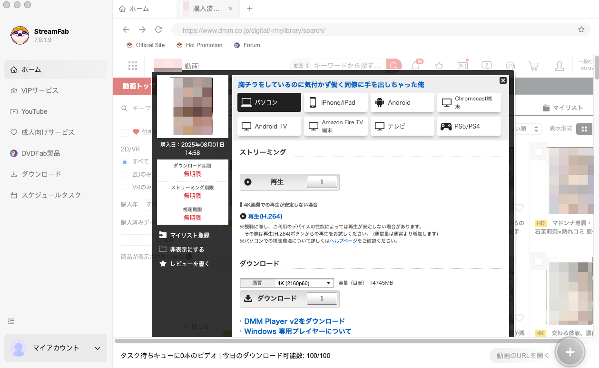Toggle the heart filter checkbox
The height and width of the screenshot is (368, 599).
point(125,132)
